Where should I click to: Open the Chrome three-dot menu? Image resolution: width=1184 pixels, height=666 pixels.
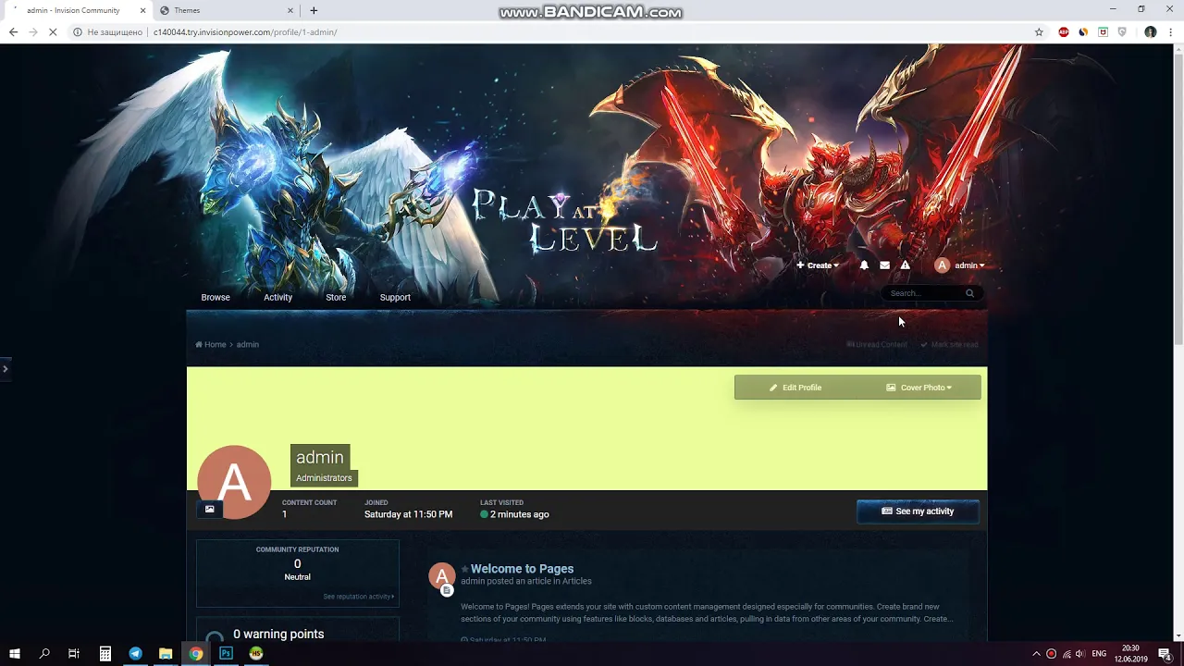tap(1170, 32)
